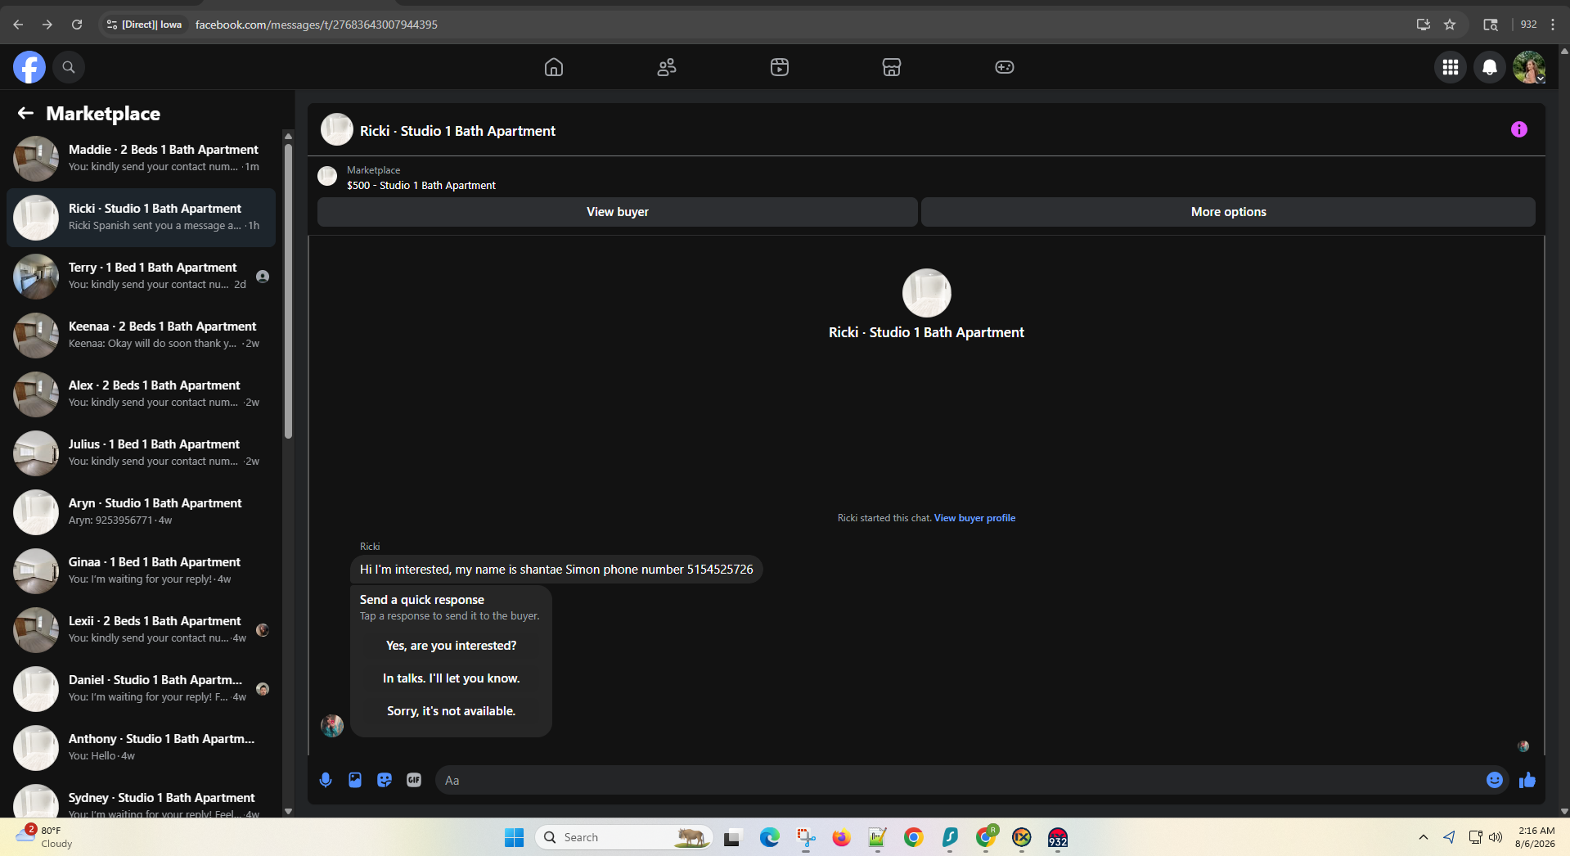1570x856 pixels.
Task: Select Ricki's Studio 1 Bath conversation
Action: pyautogui.click(x=141, y=218)
